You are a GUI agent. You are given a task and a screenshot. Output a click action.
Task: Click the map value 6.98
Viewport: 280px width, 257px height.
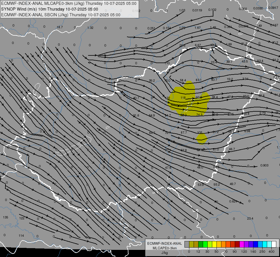(247, 131)
